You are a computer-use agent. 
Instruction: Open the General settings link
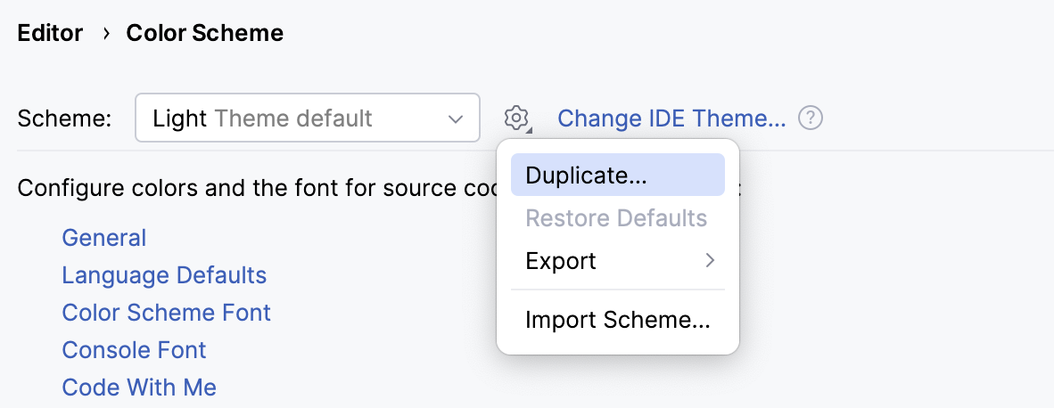pos(104,238)
